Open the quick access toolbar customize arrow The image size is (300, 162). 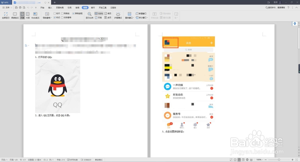36,8
